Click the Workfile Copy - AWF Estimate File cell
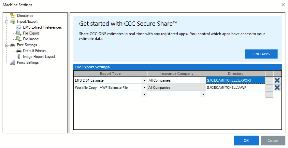The image size is (288, 148). pos(108,87)
